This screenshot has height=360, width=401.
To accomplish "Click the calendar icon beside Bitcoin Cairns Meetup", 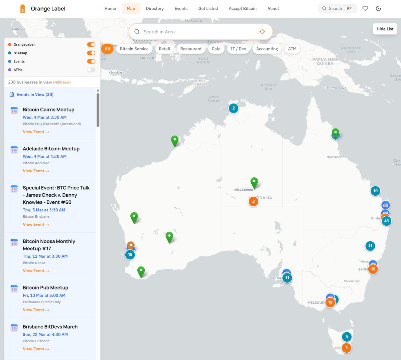I will 14,110.
